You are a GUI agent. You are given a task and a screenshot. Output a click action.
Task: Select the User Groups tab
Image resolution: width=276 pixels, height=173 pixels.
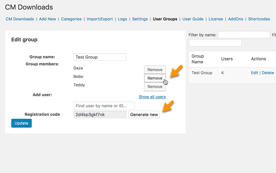pyautogui.click(x=165, y=19)
